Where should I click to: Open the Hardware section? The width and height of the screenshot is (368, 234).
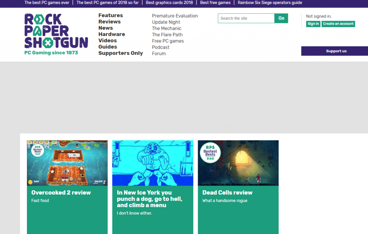pos(111,34)
